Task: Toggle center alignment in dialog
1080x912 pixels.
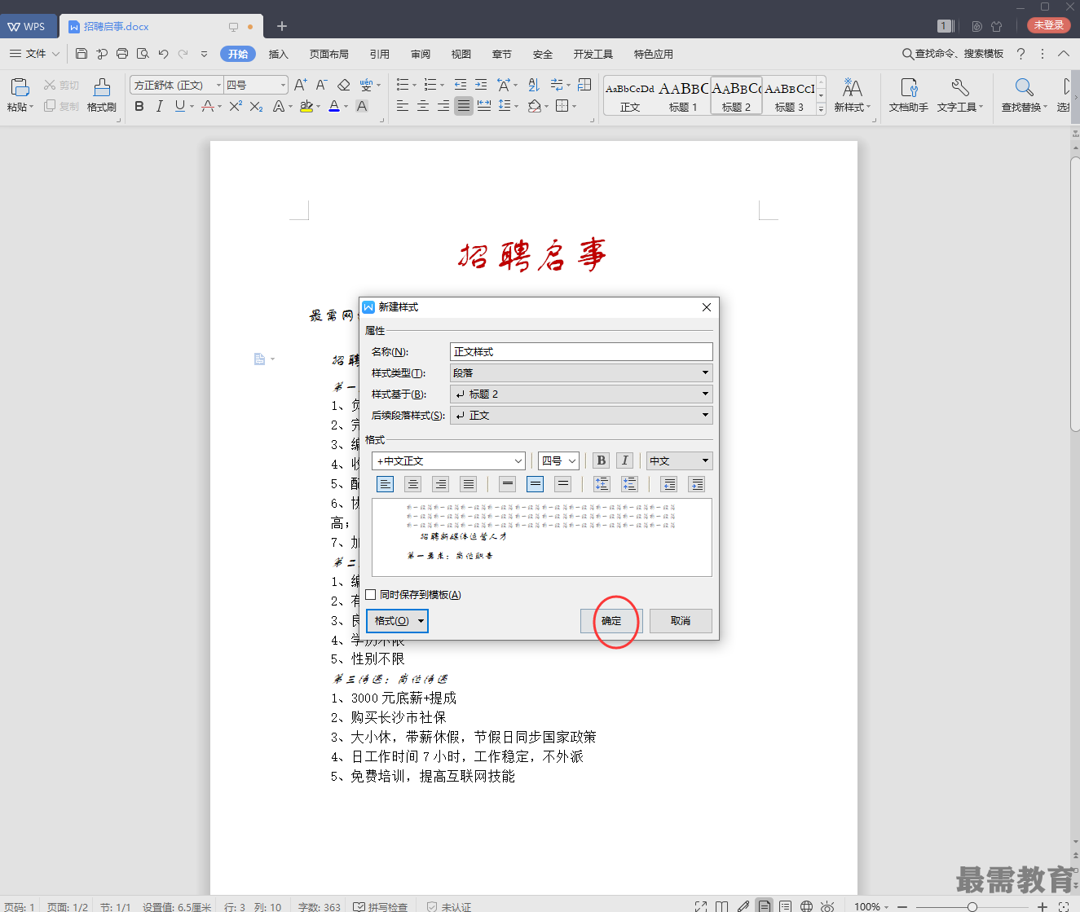Action: pyautogui.click(x=413, y=484)
